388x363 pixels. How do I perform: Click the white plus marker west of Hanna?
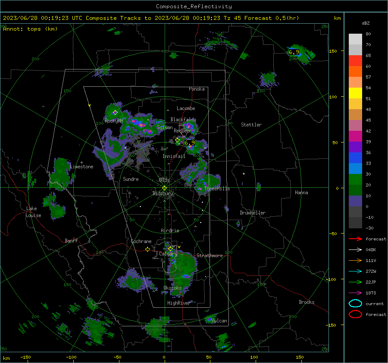pyautogui.click(x=244, y=174)
